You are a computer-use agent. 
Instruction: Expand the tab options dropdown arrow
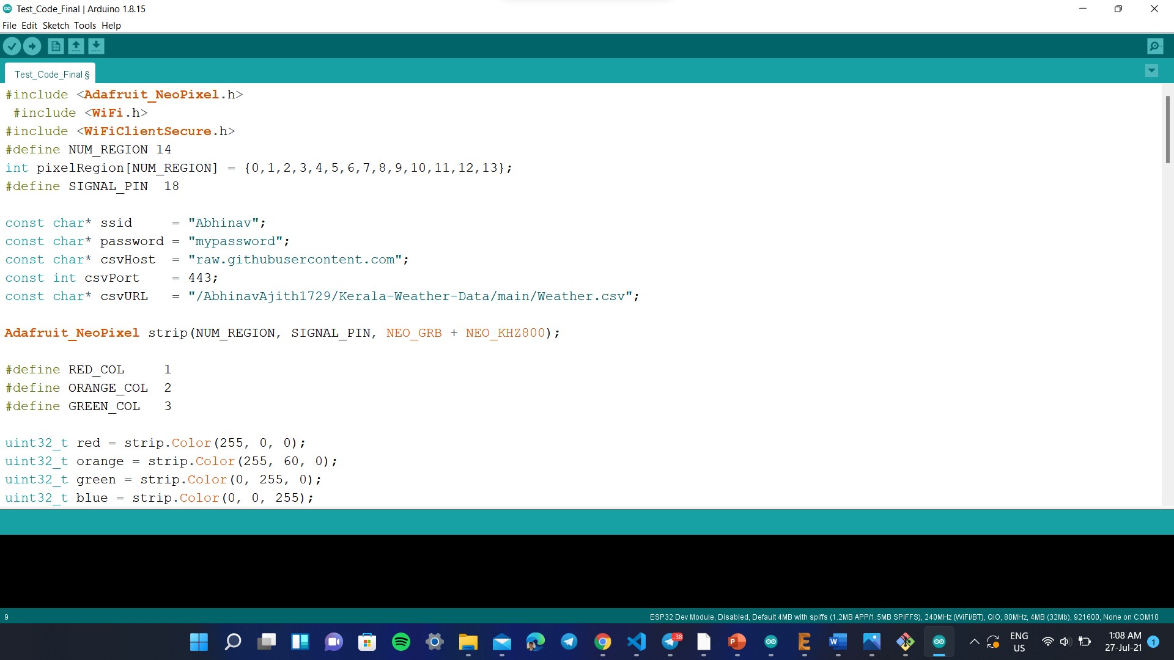[1151, 71]
